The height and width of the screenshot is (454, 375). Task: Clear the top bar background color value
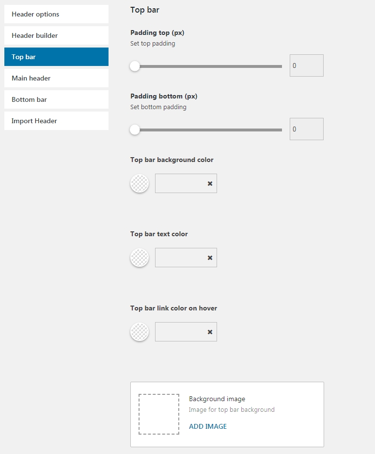coord(210,183)
